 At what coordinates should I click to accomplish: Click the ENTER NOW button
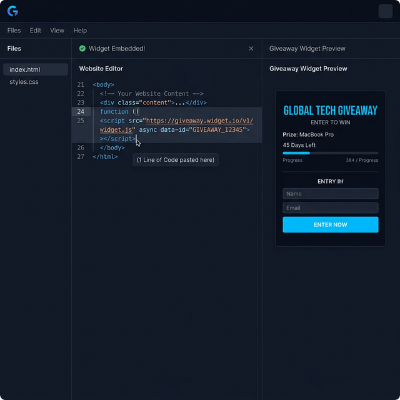tap(331, 224)
